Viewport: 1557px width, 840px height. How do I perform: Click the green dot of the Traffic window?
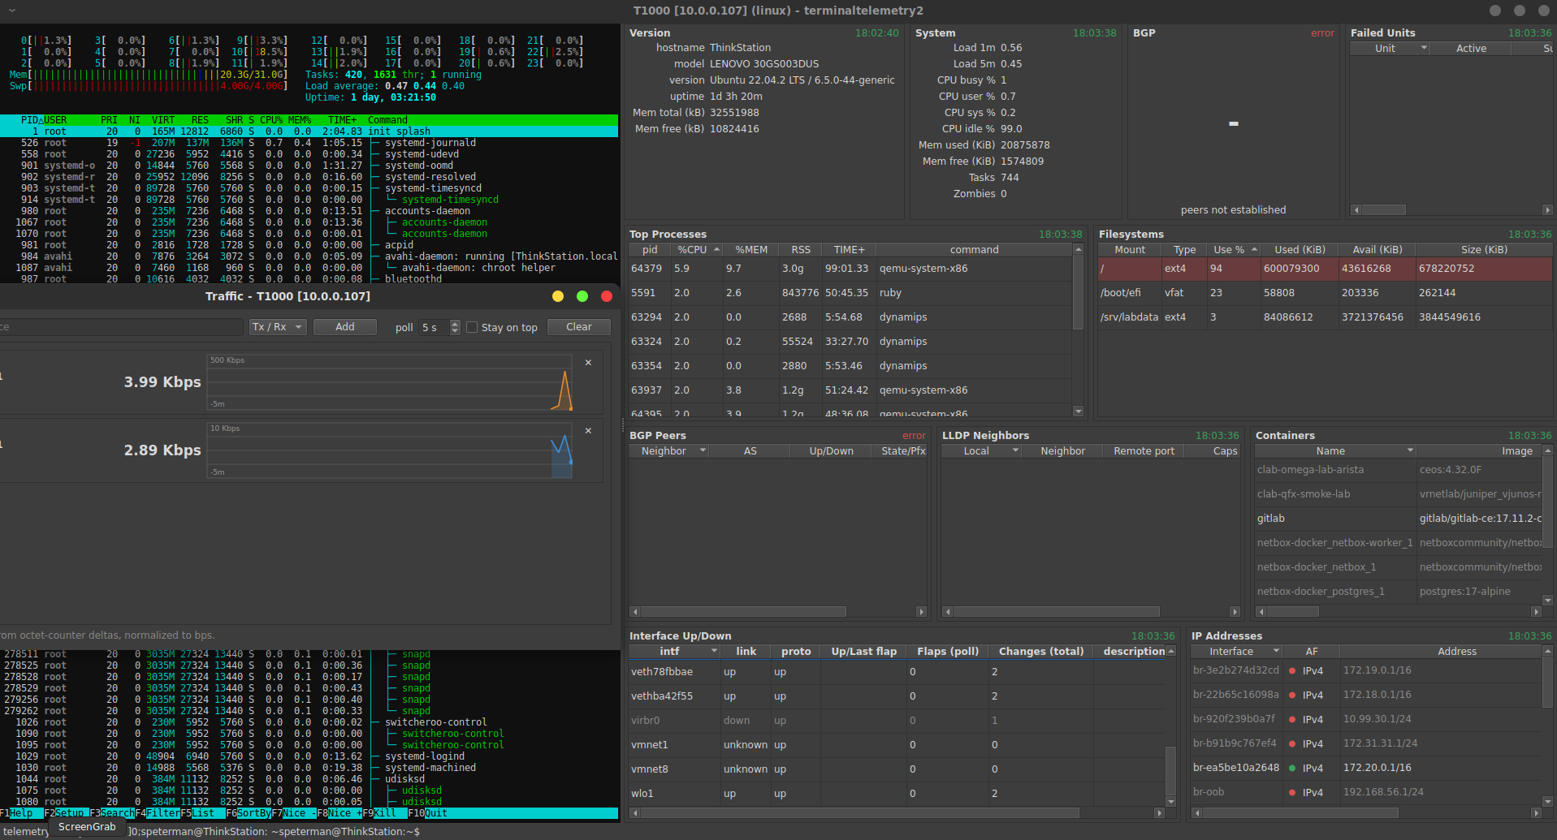coord(582,296)
